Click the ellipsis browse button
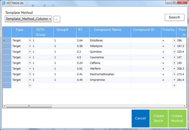This screenshot has width=189, height=130. 57,19
